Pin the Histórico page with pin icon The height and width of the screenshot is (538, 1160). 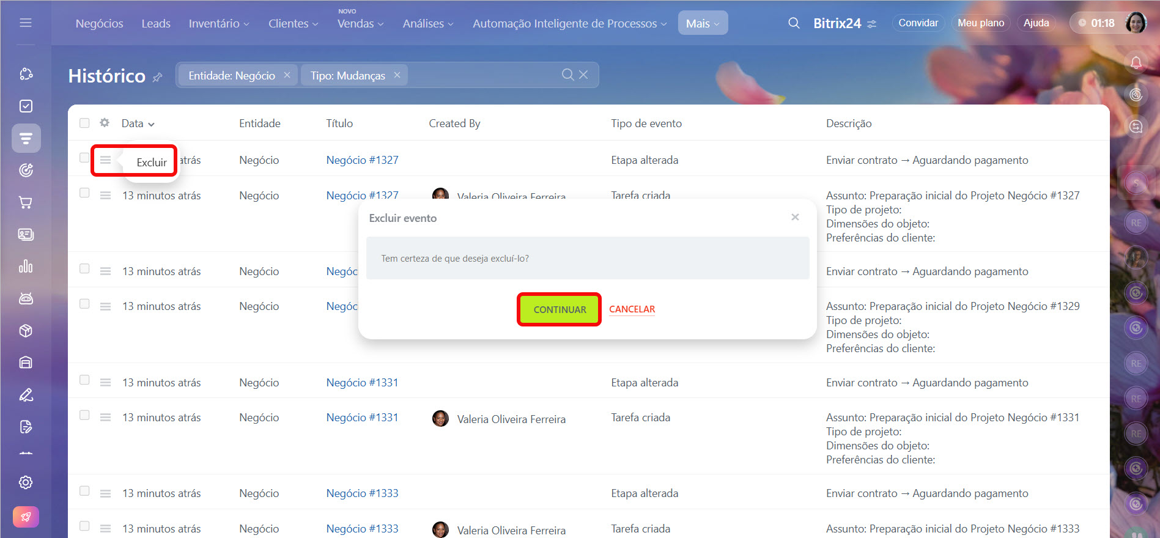157,77
